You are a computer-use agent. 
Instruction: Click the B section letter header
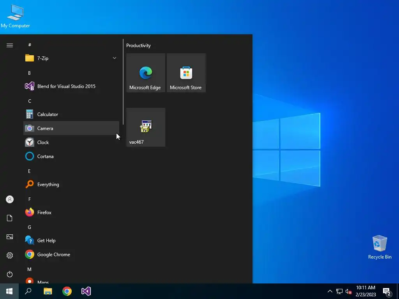[29, 73]
